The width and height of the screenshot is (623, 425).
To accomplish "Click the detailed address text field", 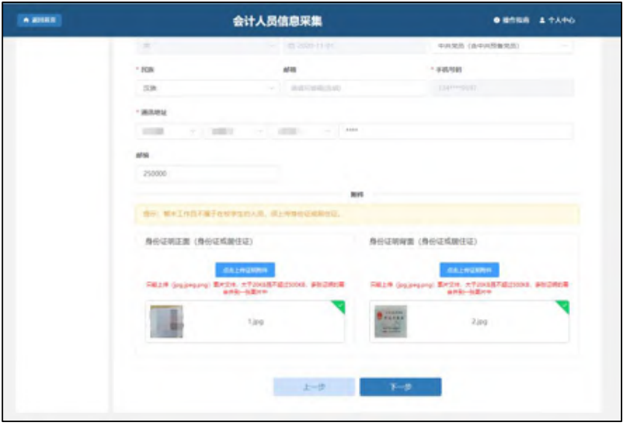I will point(455,131).
